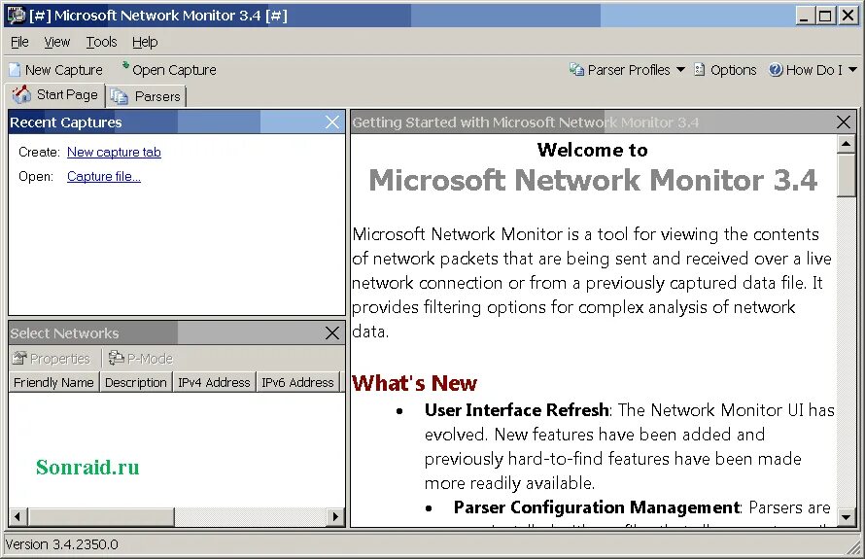Minimize the Network Monitor window

coord(805,16)
